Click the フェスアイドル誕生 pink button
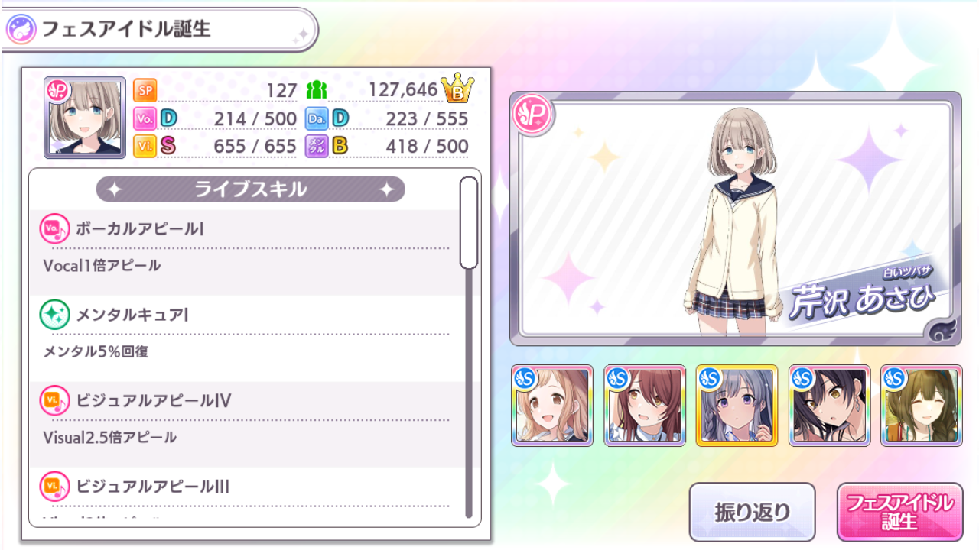The width and height of the screenshot is (979, 550). pyautogui.click(x=899, y=511)
